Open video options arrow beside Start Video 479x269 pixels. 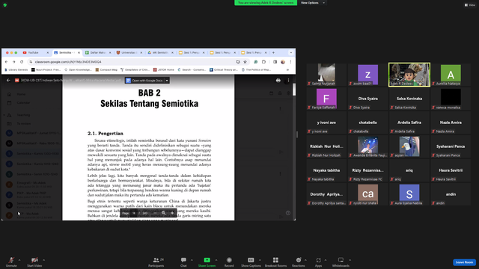click(x=43, y=260)
